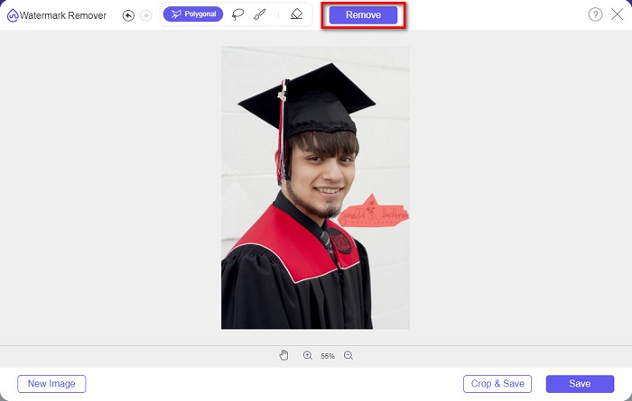Click the Crop & Save button
Screen dimensions: 632x401
click(x=497, y=384)
